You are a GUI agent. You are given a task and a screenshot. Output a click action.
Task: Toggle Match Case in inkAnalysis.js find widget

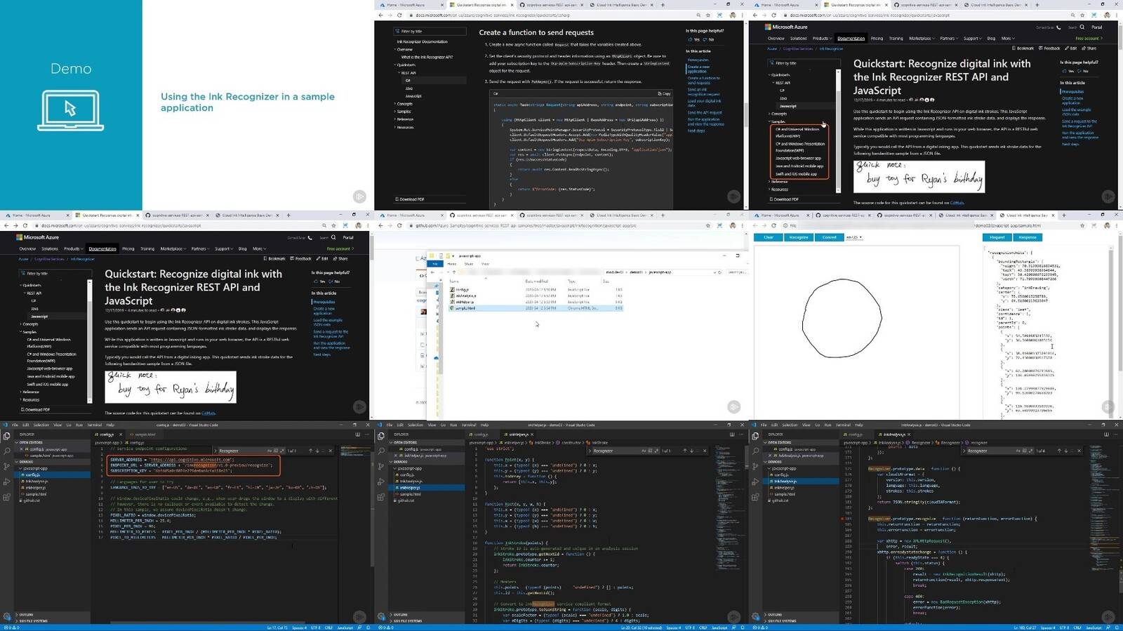coord(1018,451)
